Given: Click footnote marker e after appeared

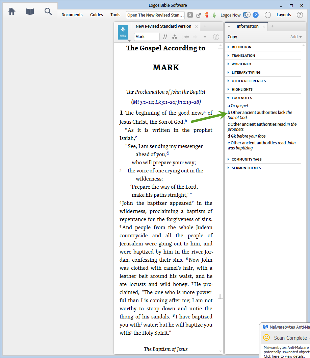Looking at the screenshot, I should tap(193, 202).
